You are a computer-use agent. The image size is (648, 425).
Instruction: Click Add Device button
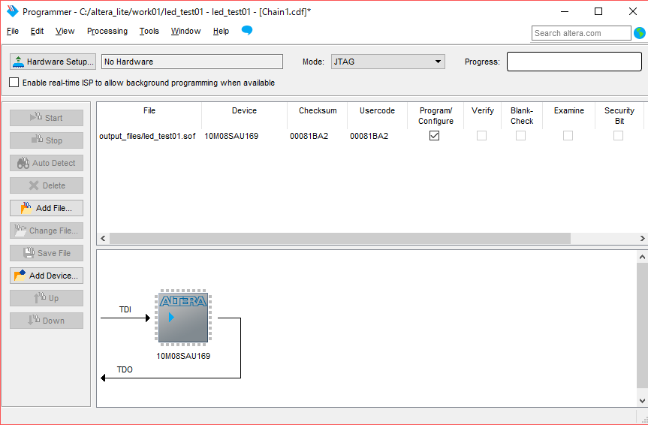[x=47, y=276]
